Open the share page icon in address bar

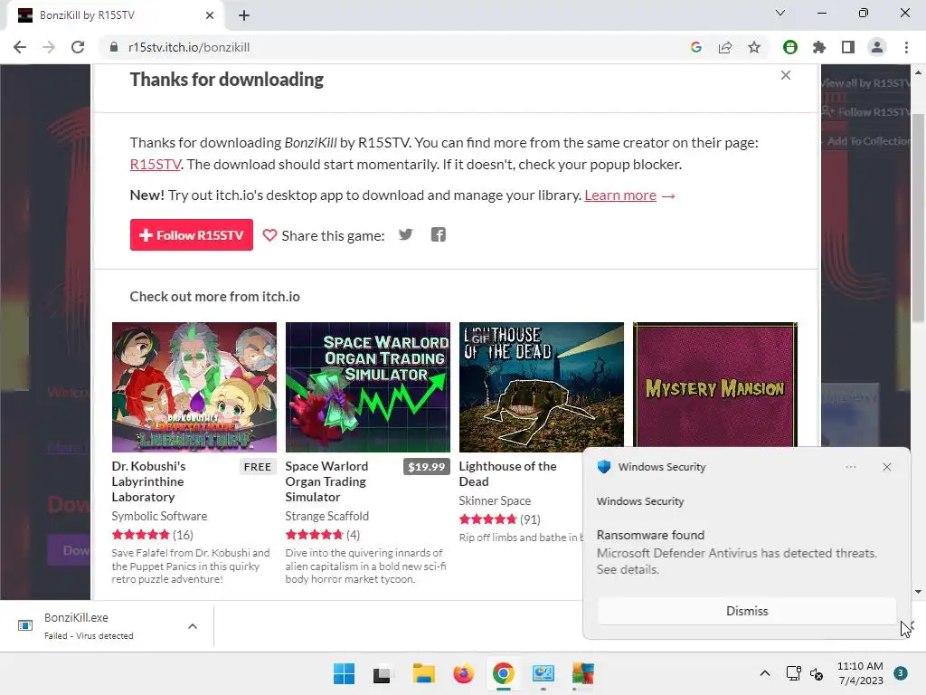point(725,47)
